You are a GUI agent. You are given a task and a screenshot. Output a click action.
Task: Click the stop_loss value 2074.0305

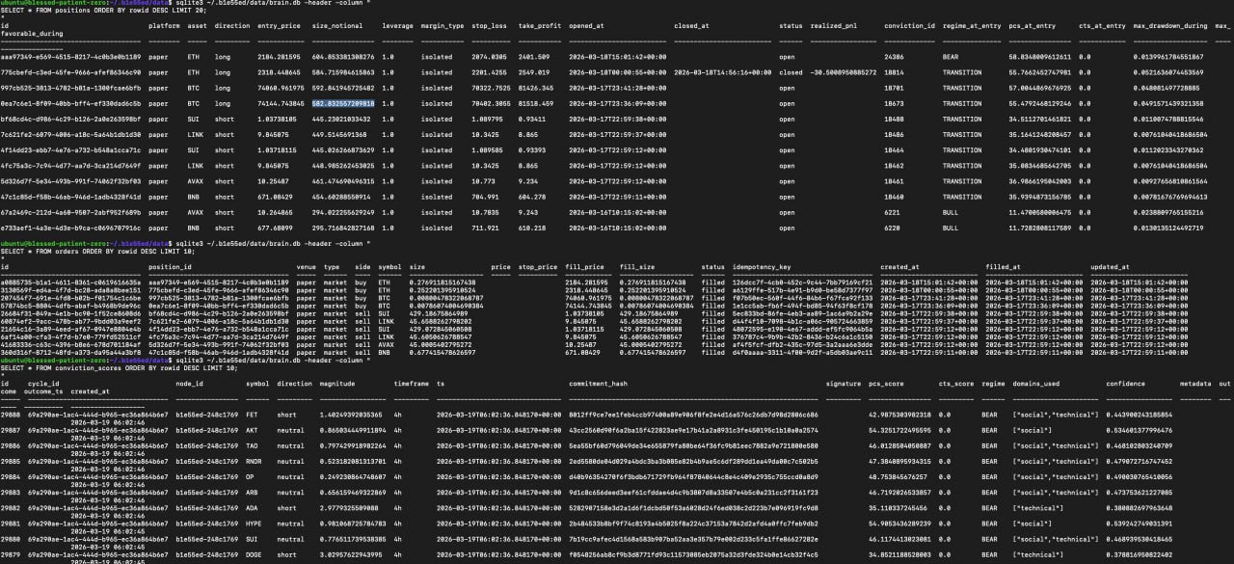pyautogui.click(x=490, y=57)
